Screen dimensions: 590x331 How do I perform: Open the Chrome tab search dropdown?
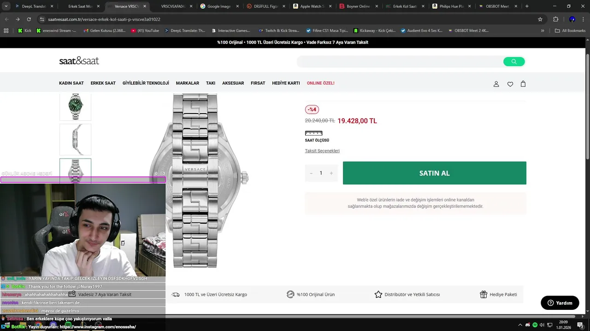coord(6,6)
